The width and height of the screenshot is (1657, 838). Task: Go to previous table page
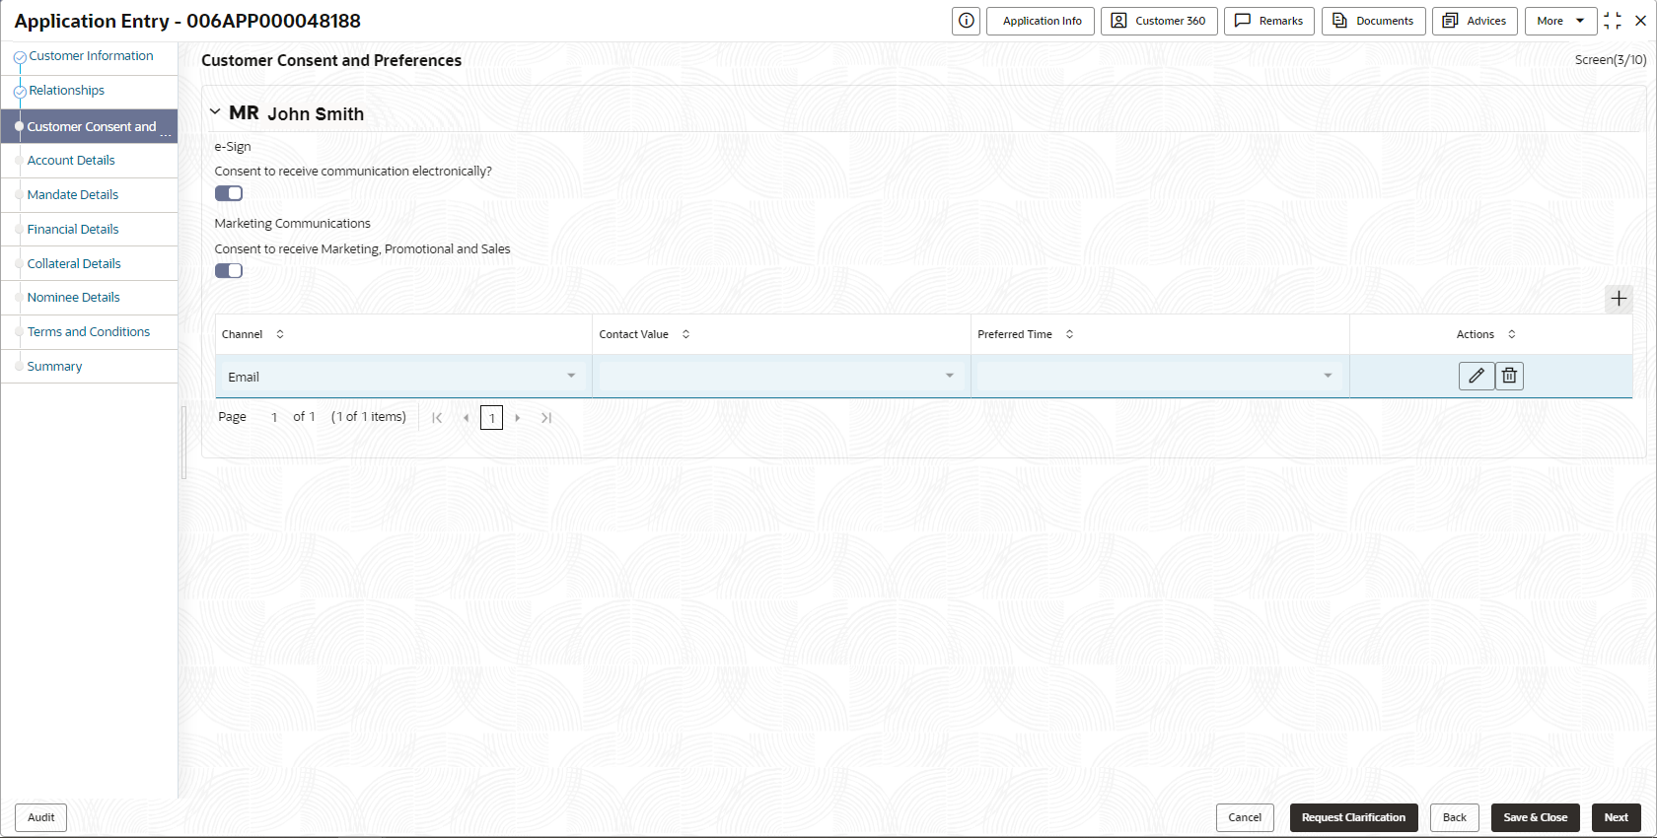tap(466, 418)
